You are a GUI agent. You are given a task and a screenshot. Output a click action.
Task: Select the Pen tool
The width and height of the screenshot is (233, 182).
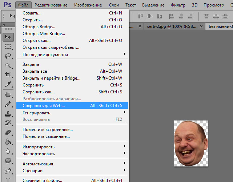pyautogui.click(x=8, y=170)
